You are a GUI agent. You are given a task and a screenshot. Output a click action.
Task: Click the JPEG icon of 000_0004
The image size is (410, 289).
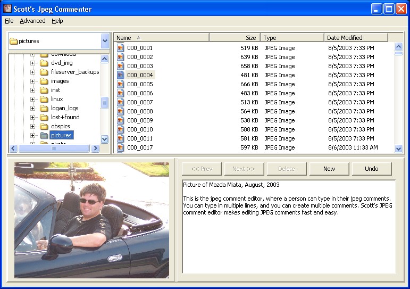coord(120,75)
